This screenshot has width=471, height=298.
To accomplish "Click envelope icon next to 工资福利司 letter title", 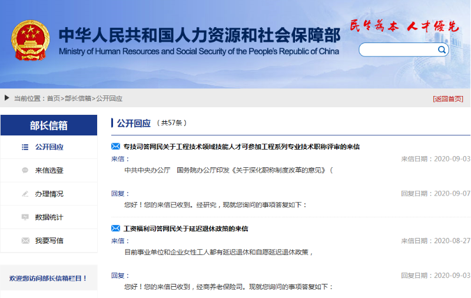I will (116, 228).
